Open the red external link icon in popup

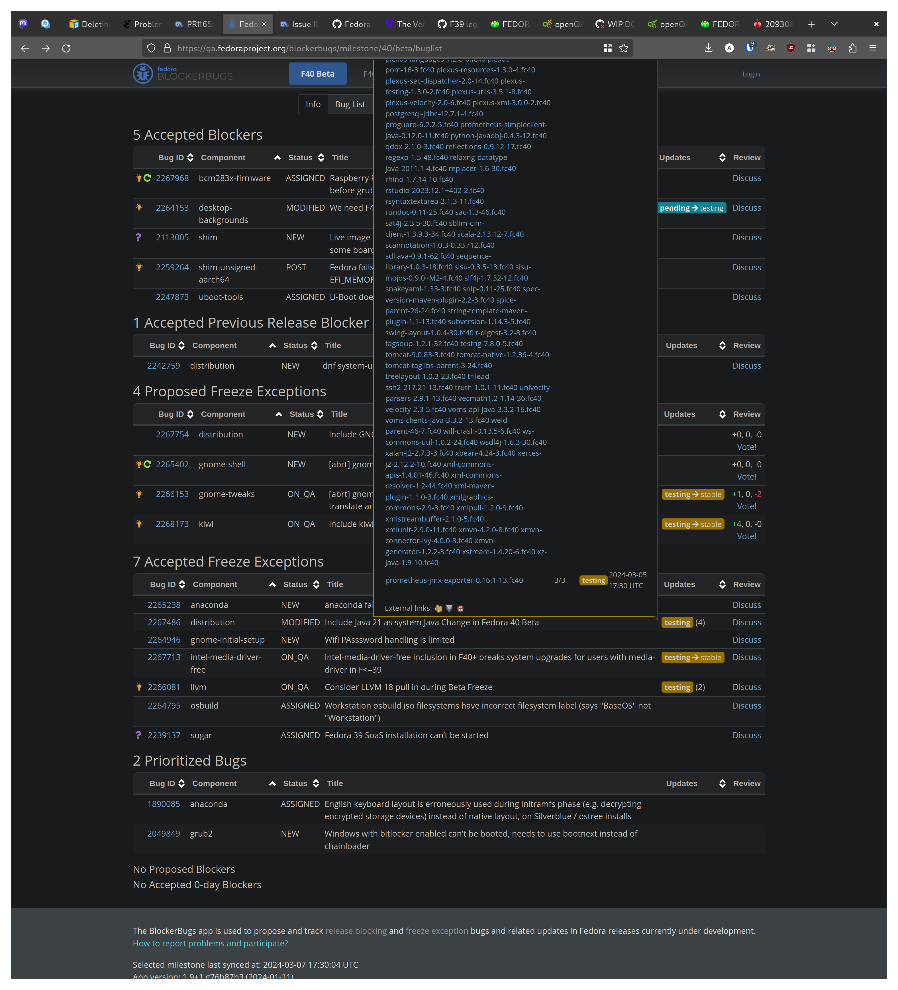pyautogui.click(x=460, y=608)
